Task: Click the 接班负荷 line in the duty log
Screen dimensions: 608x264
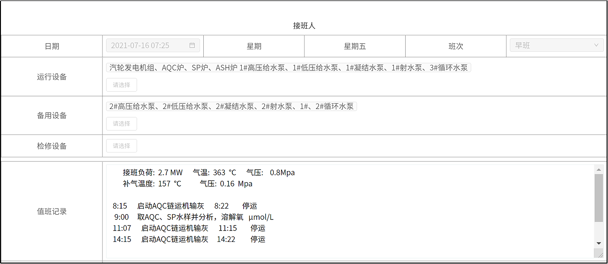Action: click(x=209, y=172)
